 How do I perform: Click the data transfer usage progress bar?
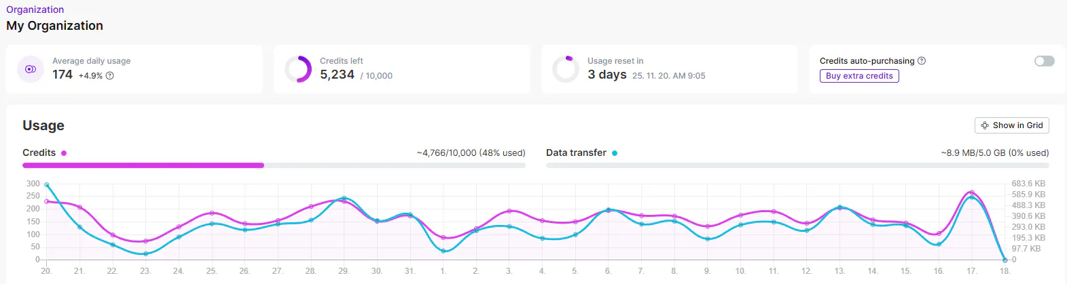797,165
